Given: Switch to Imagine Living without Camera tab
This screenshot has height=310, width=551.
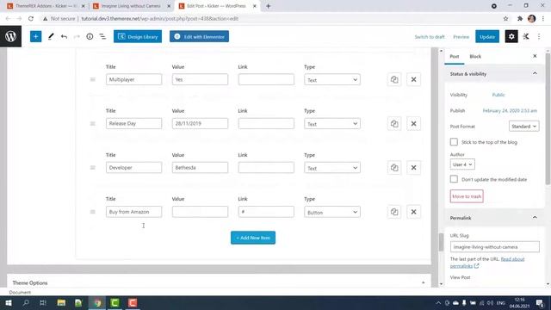Looking at the screenshot, I should tap(131, 6).
